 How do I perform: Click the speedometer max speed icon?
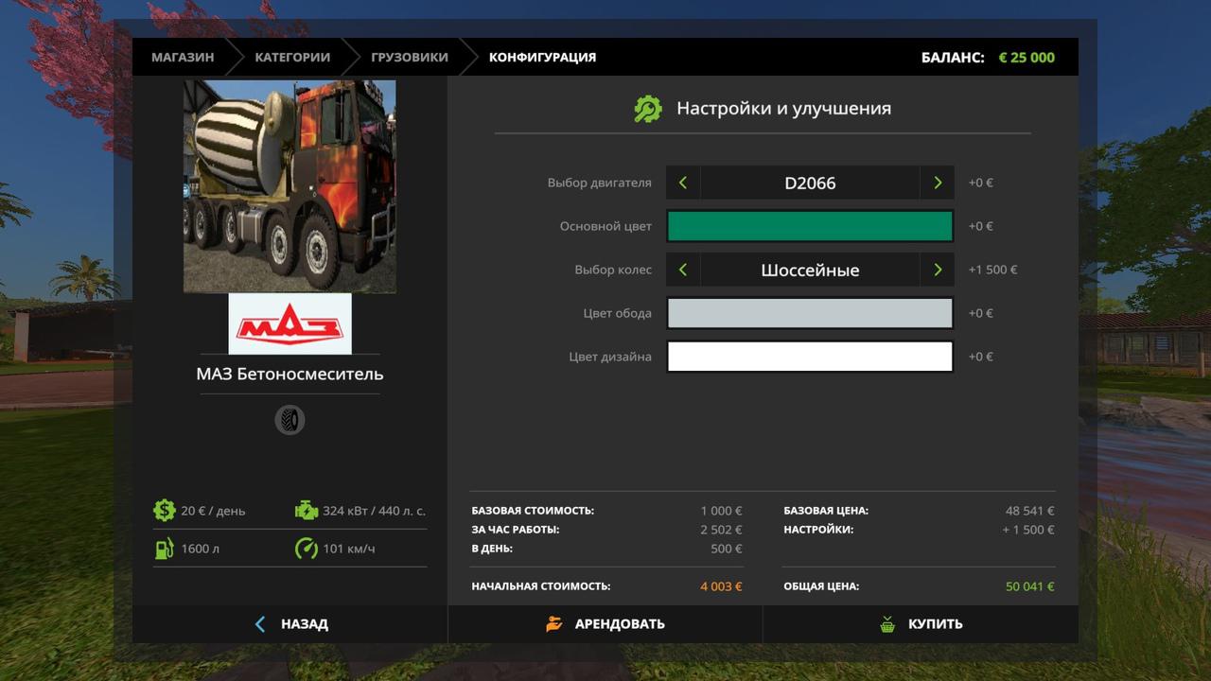307,549
